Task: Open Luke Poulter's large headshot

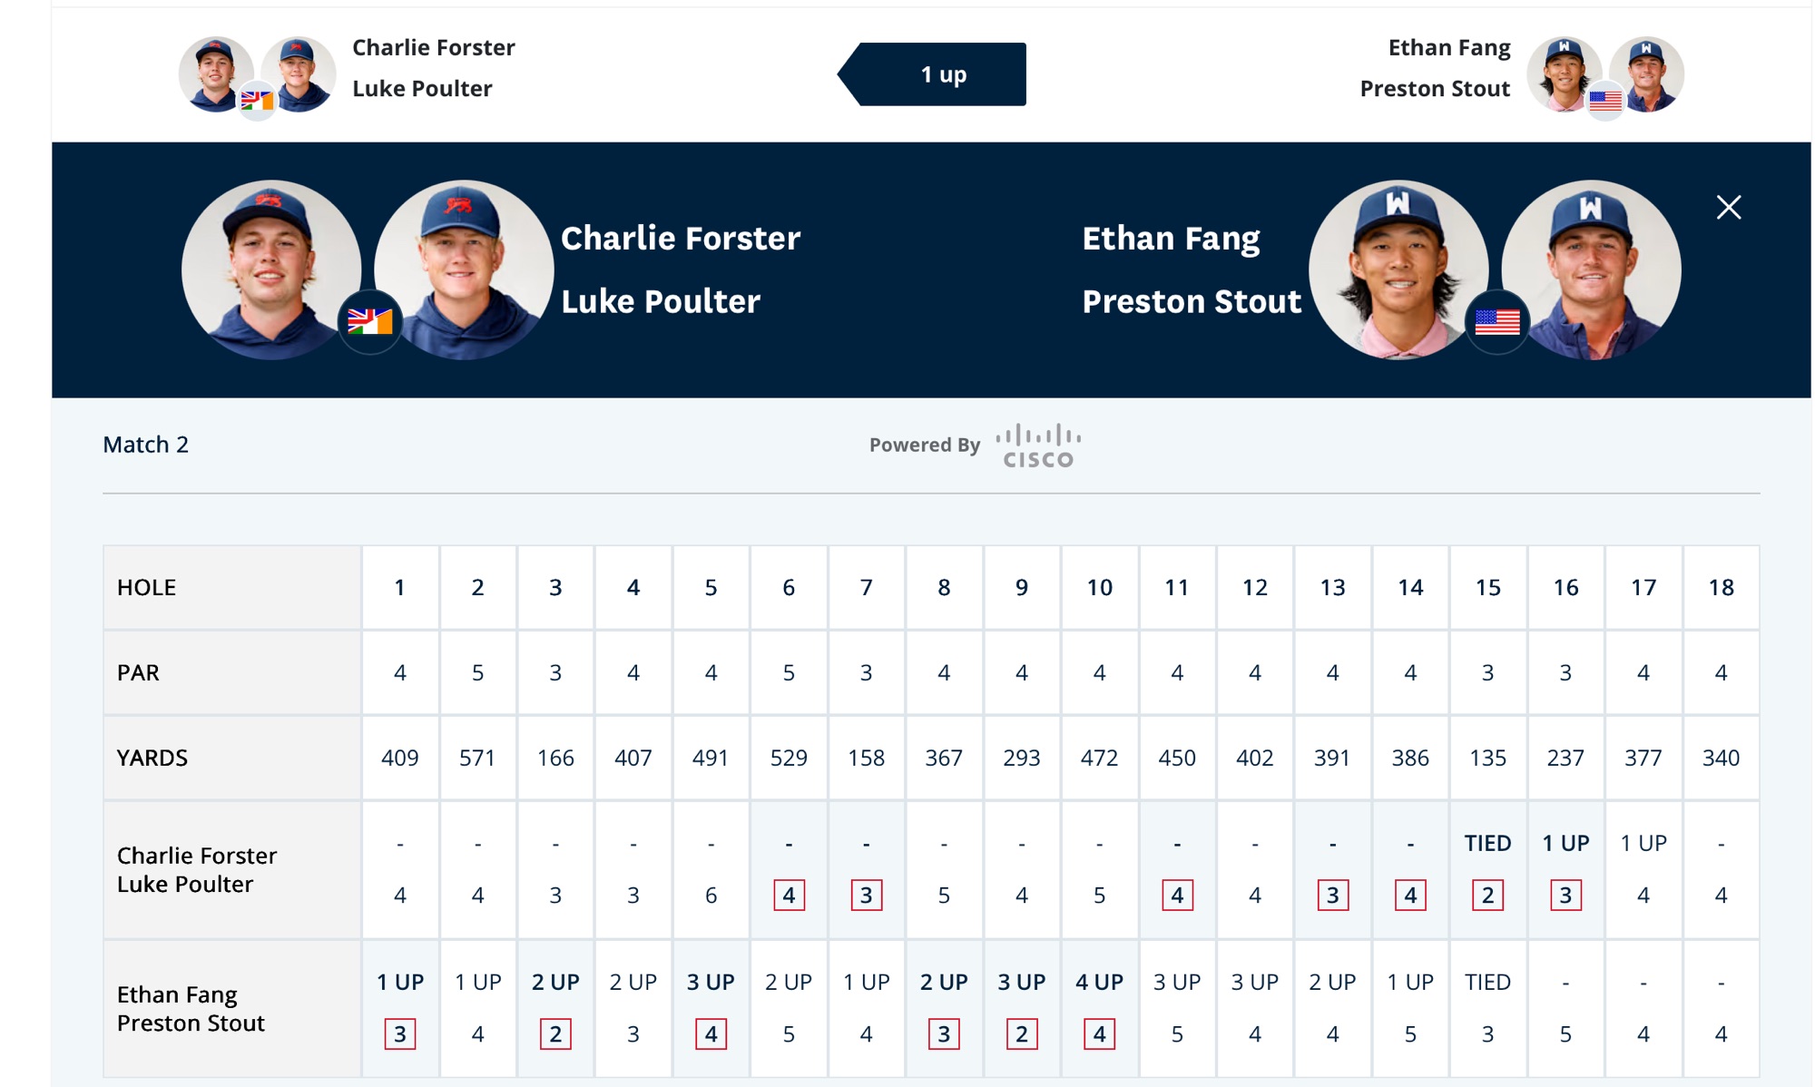Action: coord(464,269)
